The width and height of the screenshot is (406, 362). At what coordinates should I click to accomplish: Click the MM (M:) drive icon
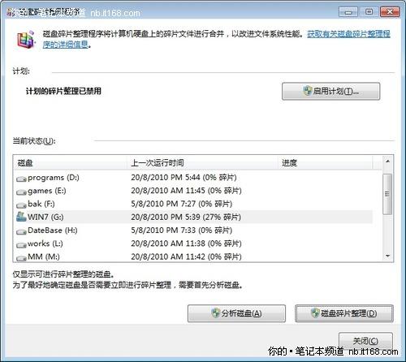21,258
